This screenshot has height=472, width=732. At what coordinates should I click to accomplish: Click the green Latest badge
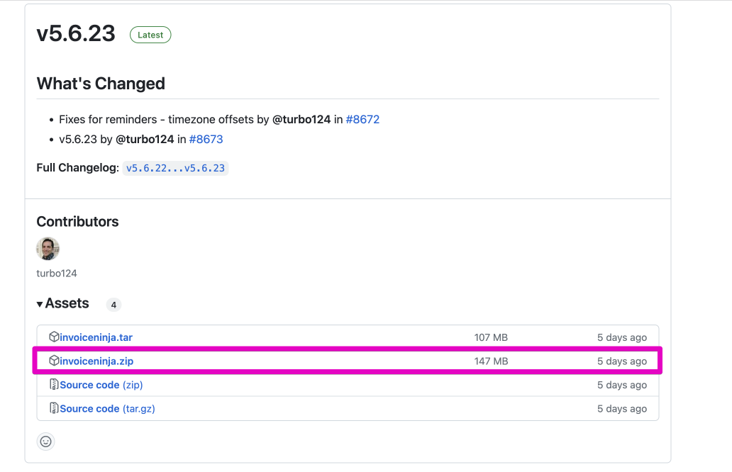[x=150, y=35]
